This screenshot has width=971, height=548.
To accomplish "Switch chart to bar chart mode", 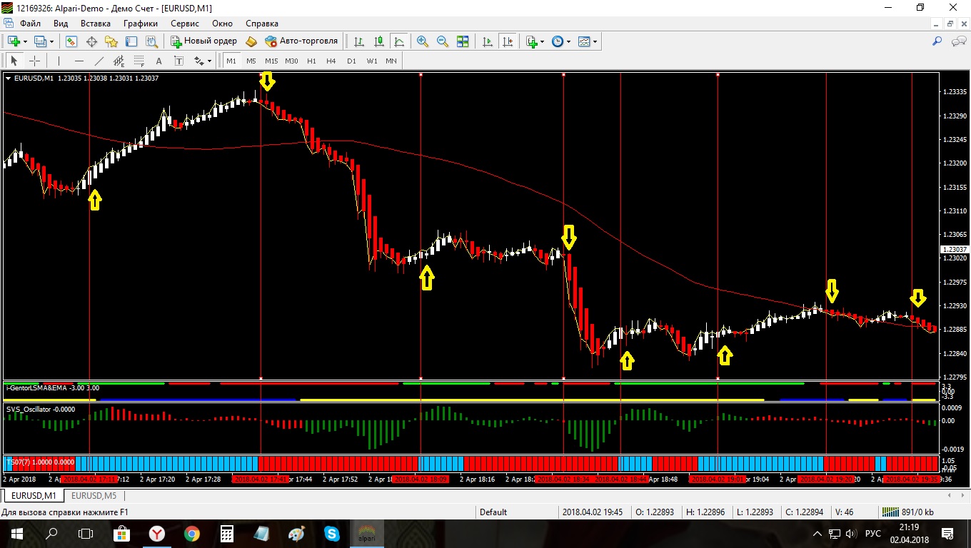I will pyautogui.click(x=359, y=41).
